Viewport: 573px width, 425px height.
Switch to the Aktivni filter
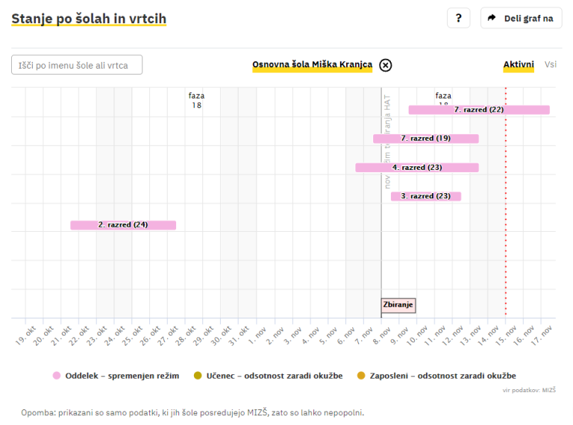(519, 65)
